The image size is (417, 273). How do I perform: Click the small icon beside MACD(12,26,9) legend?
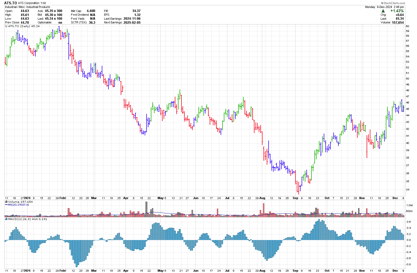click(x=6, y=219)
